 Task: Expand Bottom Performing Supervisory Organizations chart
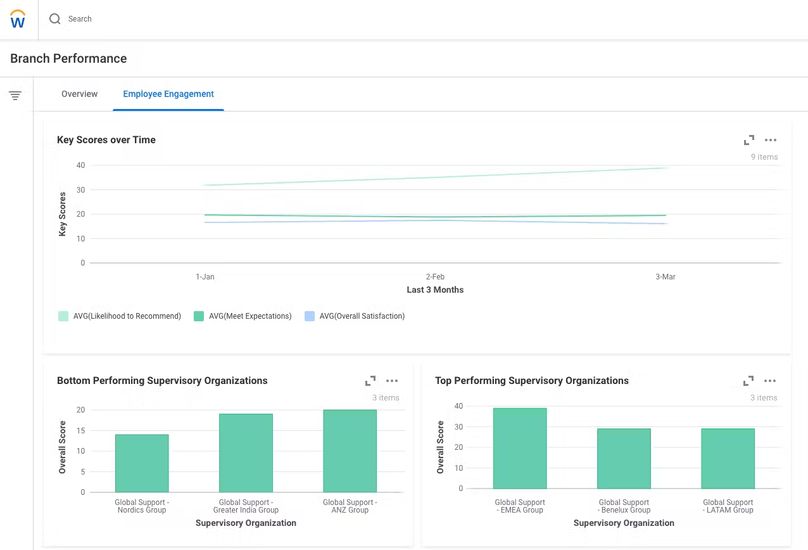[370, 381]
